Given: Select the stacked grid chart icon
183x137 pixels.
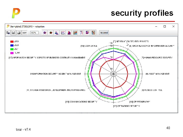Looking at the screenshot, I should (x=75, y=33).
